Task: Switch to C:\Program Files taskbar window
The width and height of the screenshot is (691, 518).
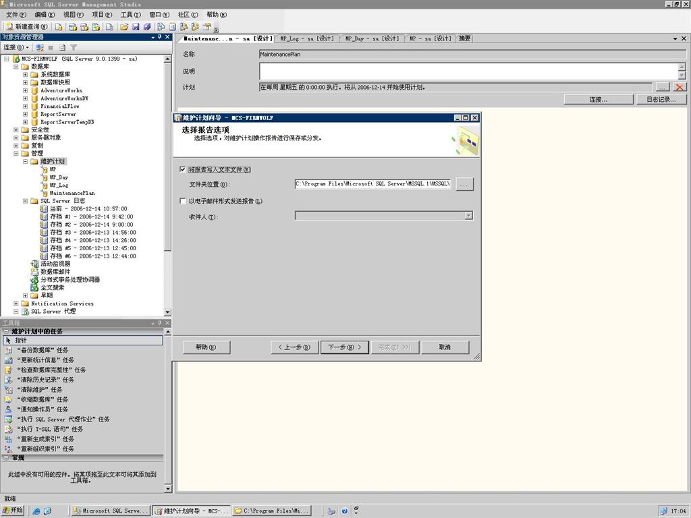Action: [271, 511]
